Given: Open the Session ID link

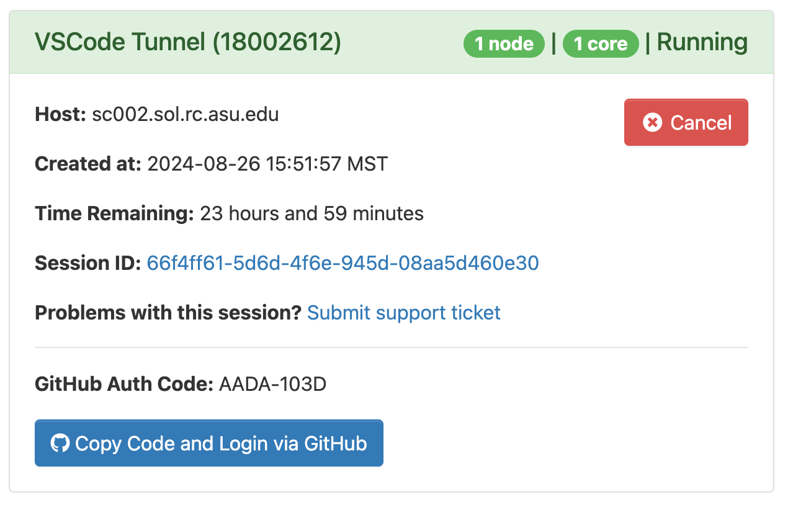Looking at the screenshot, I should 343,264.
